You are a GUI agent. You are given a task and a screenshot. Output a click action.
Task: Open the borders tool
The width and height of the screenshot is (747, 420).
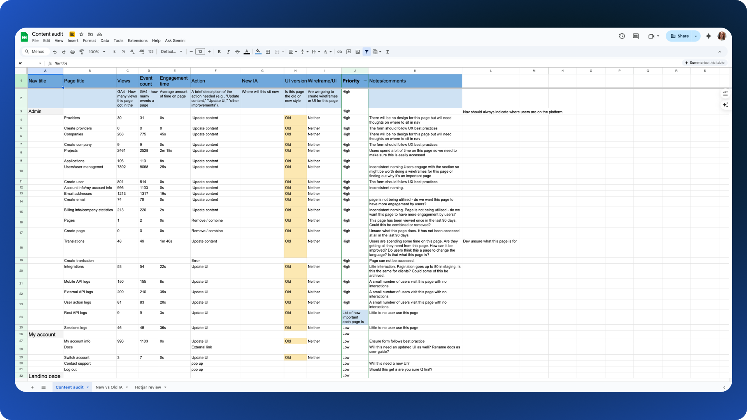pos(268,52)
